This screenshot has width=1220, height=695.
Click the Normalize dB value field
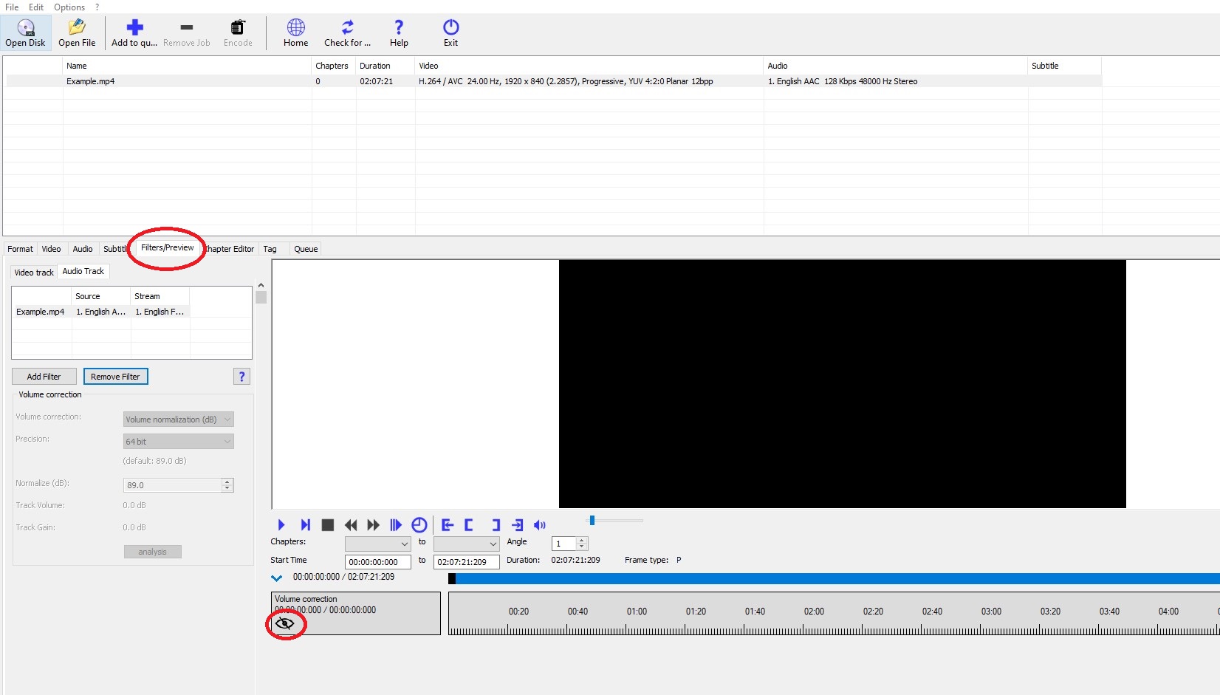point(173,485)
